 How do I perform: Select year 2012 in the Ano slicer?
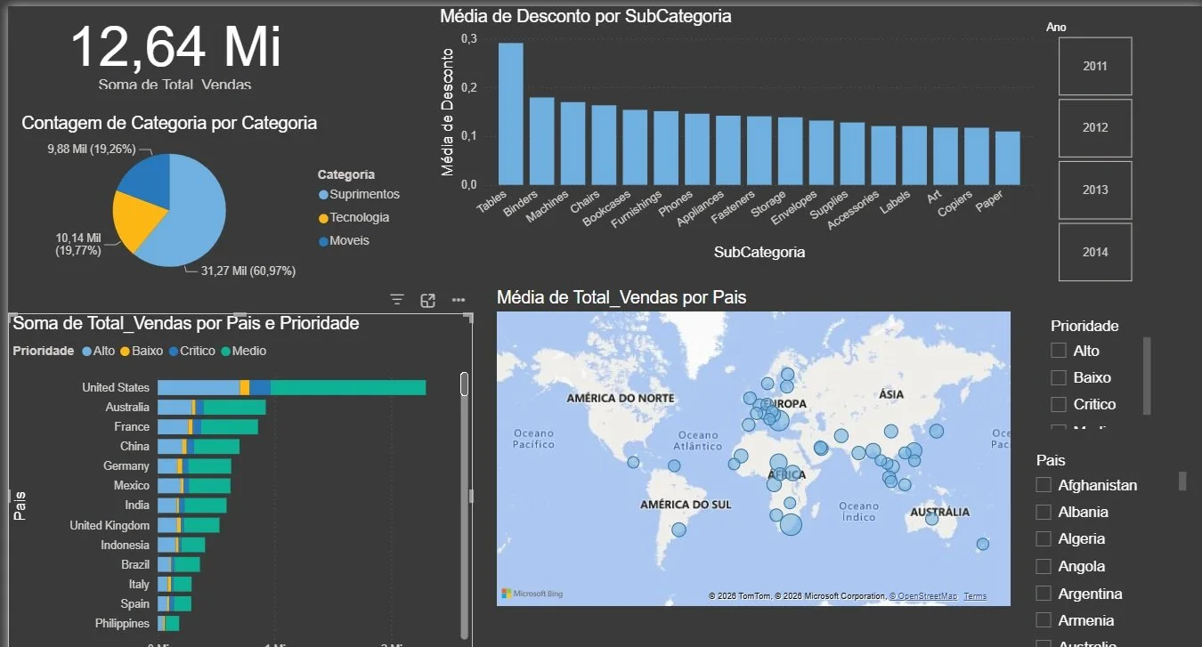tap(1095, 128)
